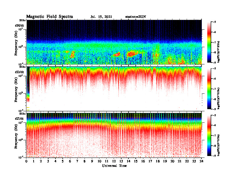Click the -9 tick on dH/dt colorbar
This screenshot has height=185, width=240.
(215, 63)
